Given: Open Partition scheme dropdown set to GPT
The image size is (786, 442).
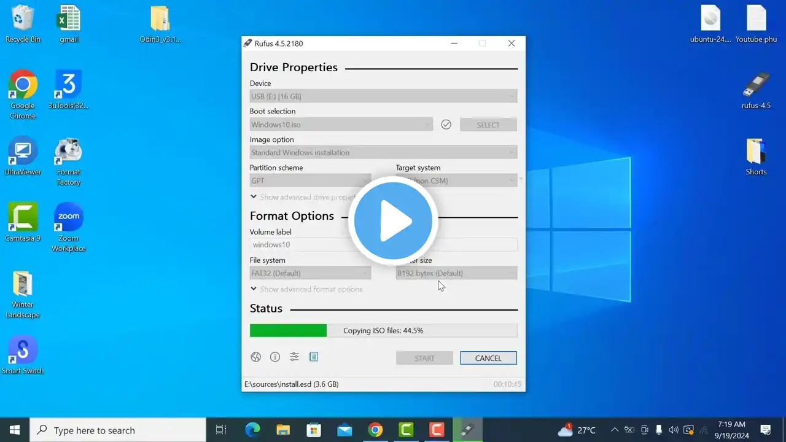Looking at the screenshot, I should (x=310, y=180).
